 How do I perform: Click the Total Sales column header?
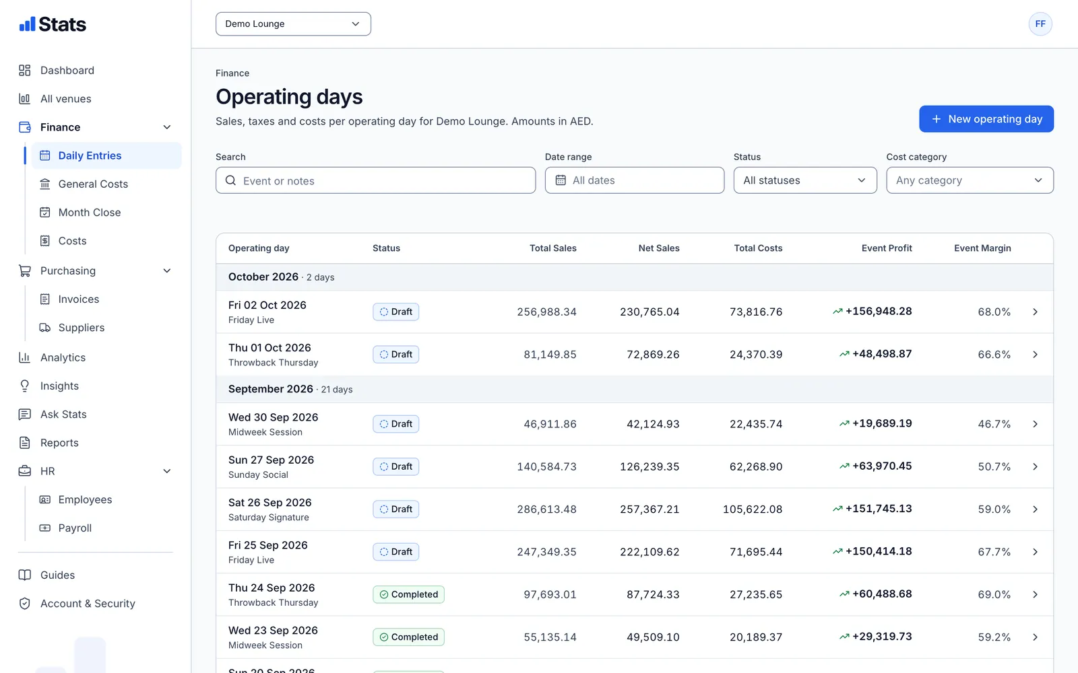click(x=553, y=248)
